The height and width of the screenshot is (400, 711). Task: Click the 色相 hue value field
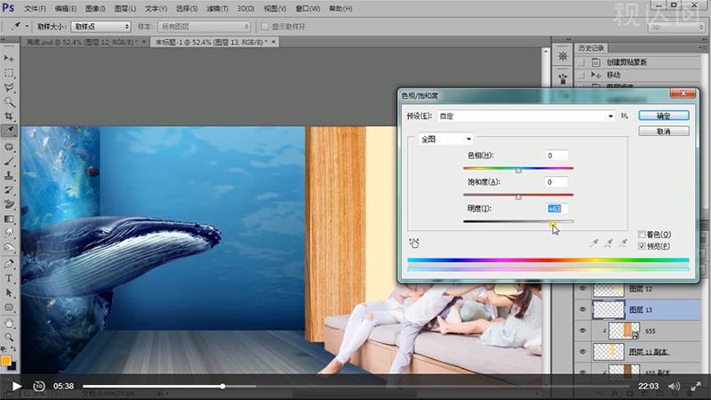(556, 156)
